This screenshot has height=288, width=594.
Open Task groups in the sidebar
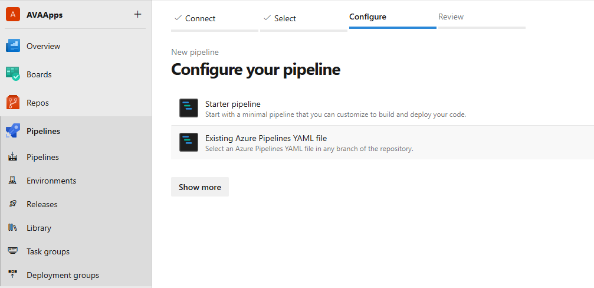pos(48,251)
